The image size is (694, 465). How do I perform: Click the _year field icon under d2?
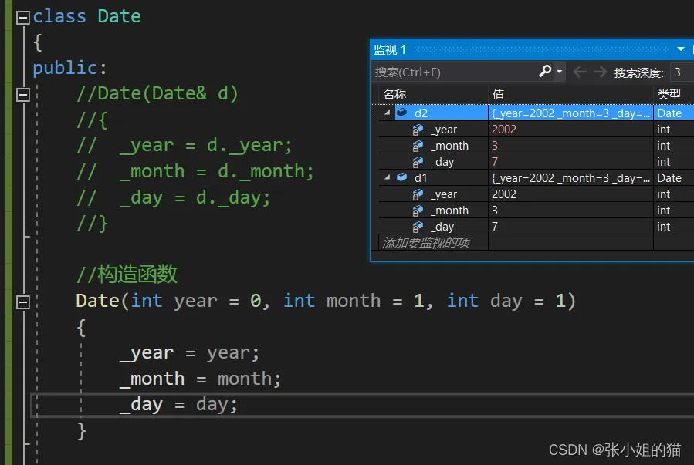418,130
